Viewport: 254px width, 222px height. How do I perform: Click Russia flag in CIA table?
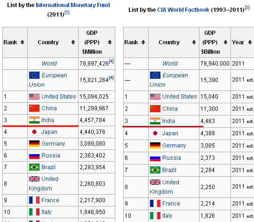(x=155, y=158)
